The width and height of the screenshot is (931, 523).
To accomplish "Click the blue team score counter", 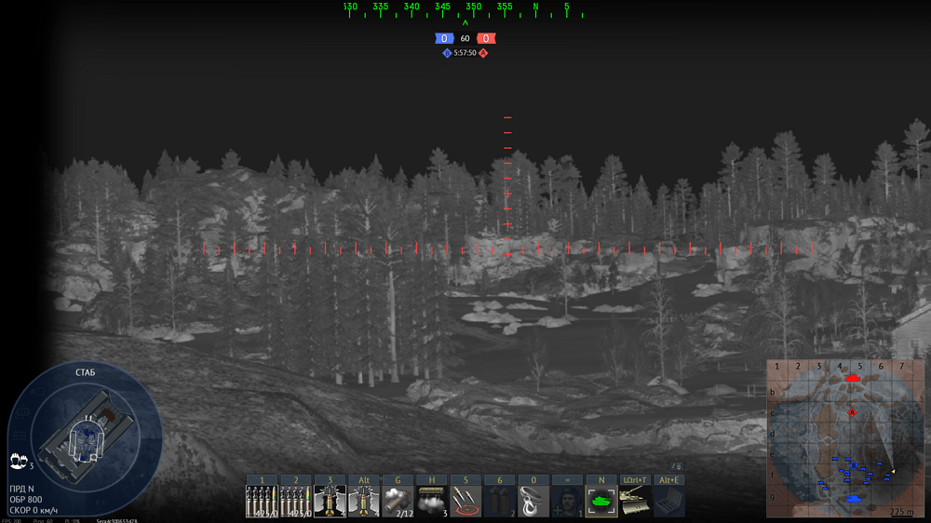I will point(444,38).
